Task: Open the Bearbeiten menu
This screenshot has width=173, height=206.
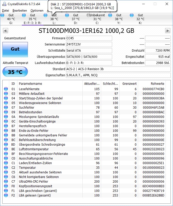Action: tap(20, 11)
